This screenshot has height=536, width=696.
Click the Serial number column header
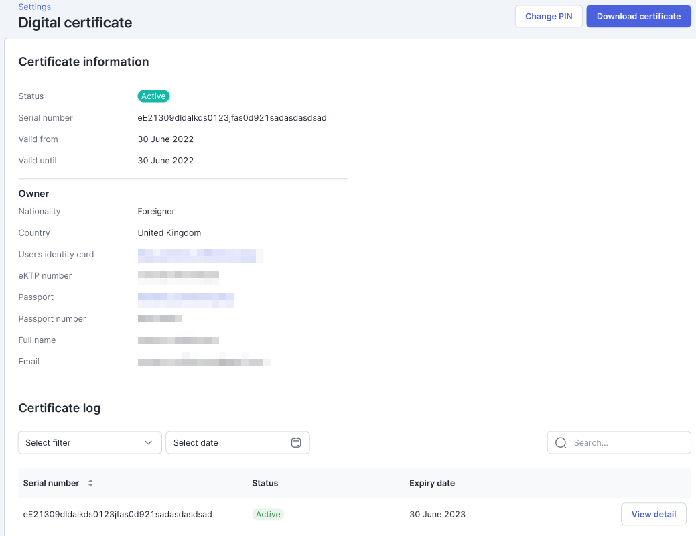[x=51, y=483]
